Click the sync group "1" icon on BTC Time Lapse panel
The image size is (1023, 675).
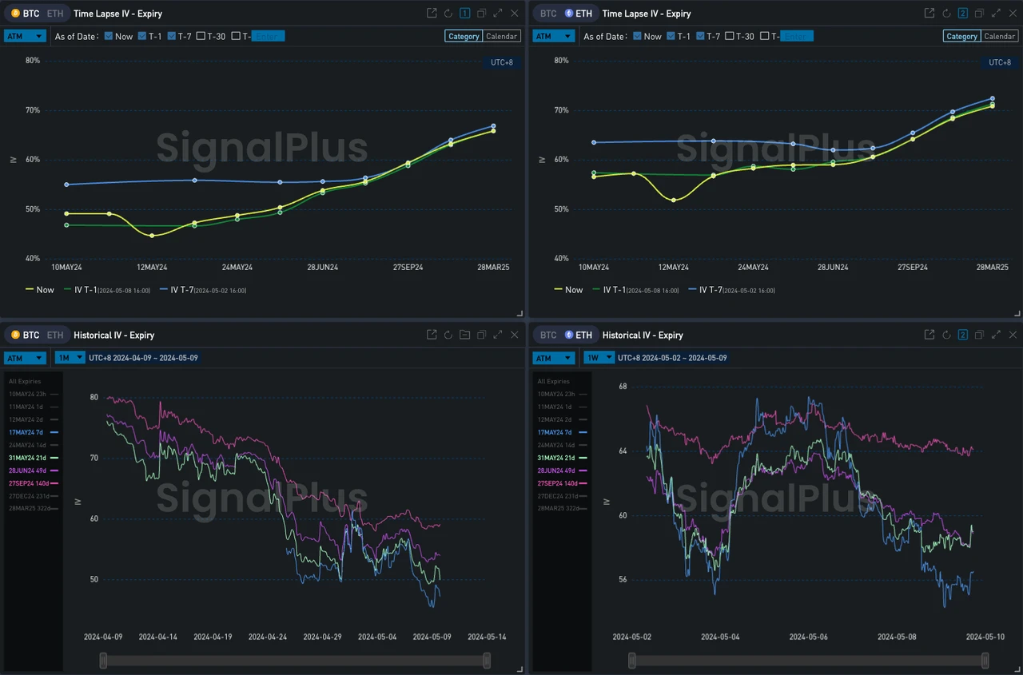point(464,13)
